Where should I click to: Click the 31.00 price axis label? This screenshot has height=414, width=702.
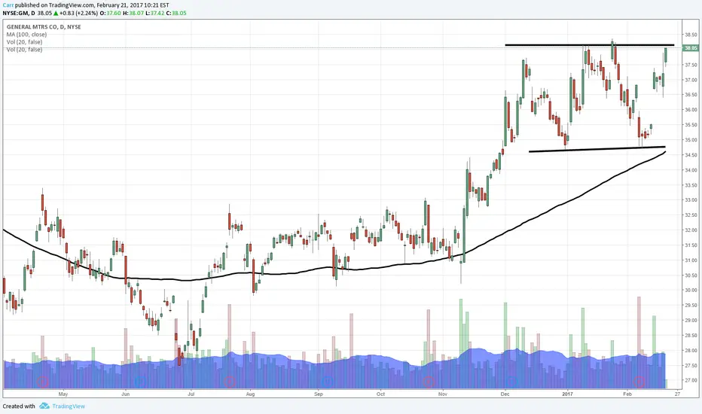pos(691,260)
